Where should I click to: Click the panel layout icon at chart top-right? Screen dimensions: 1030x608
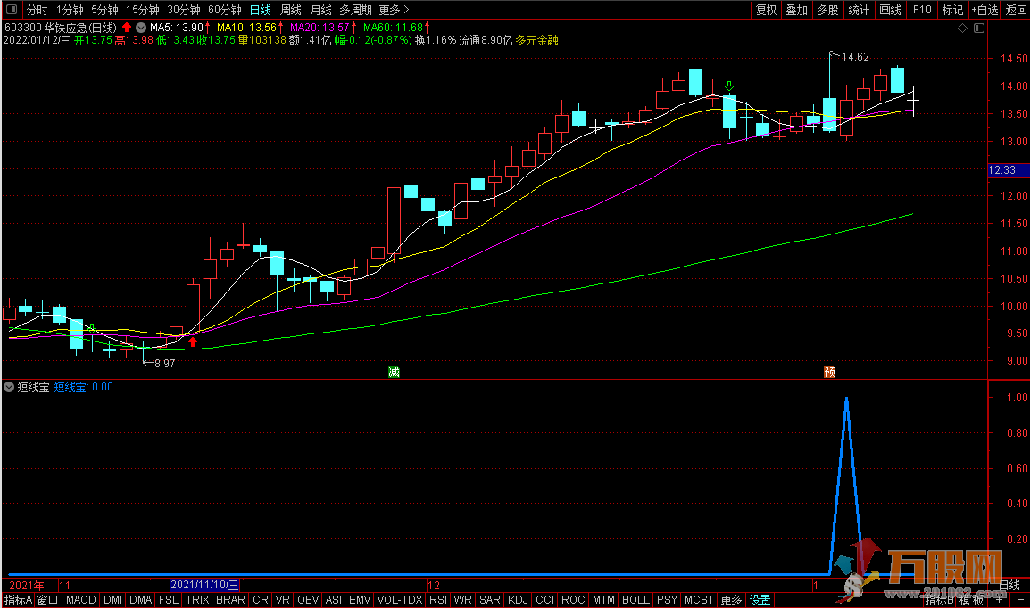pos(979,29)
